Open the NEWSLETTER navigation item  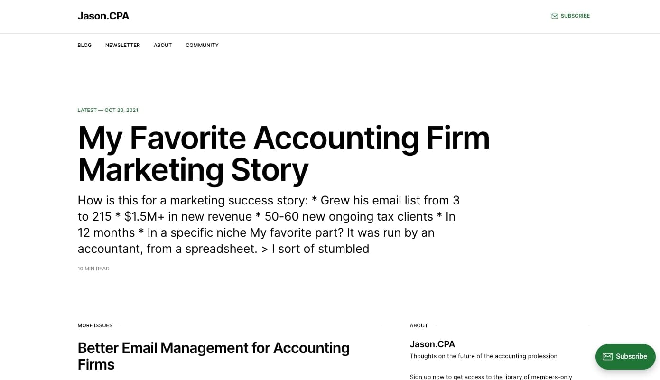(x=122, y=45)
